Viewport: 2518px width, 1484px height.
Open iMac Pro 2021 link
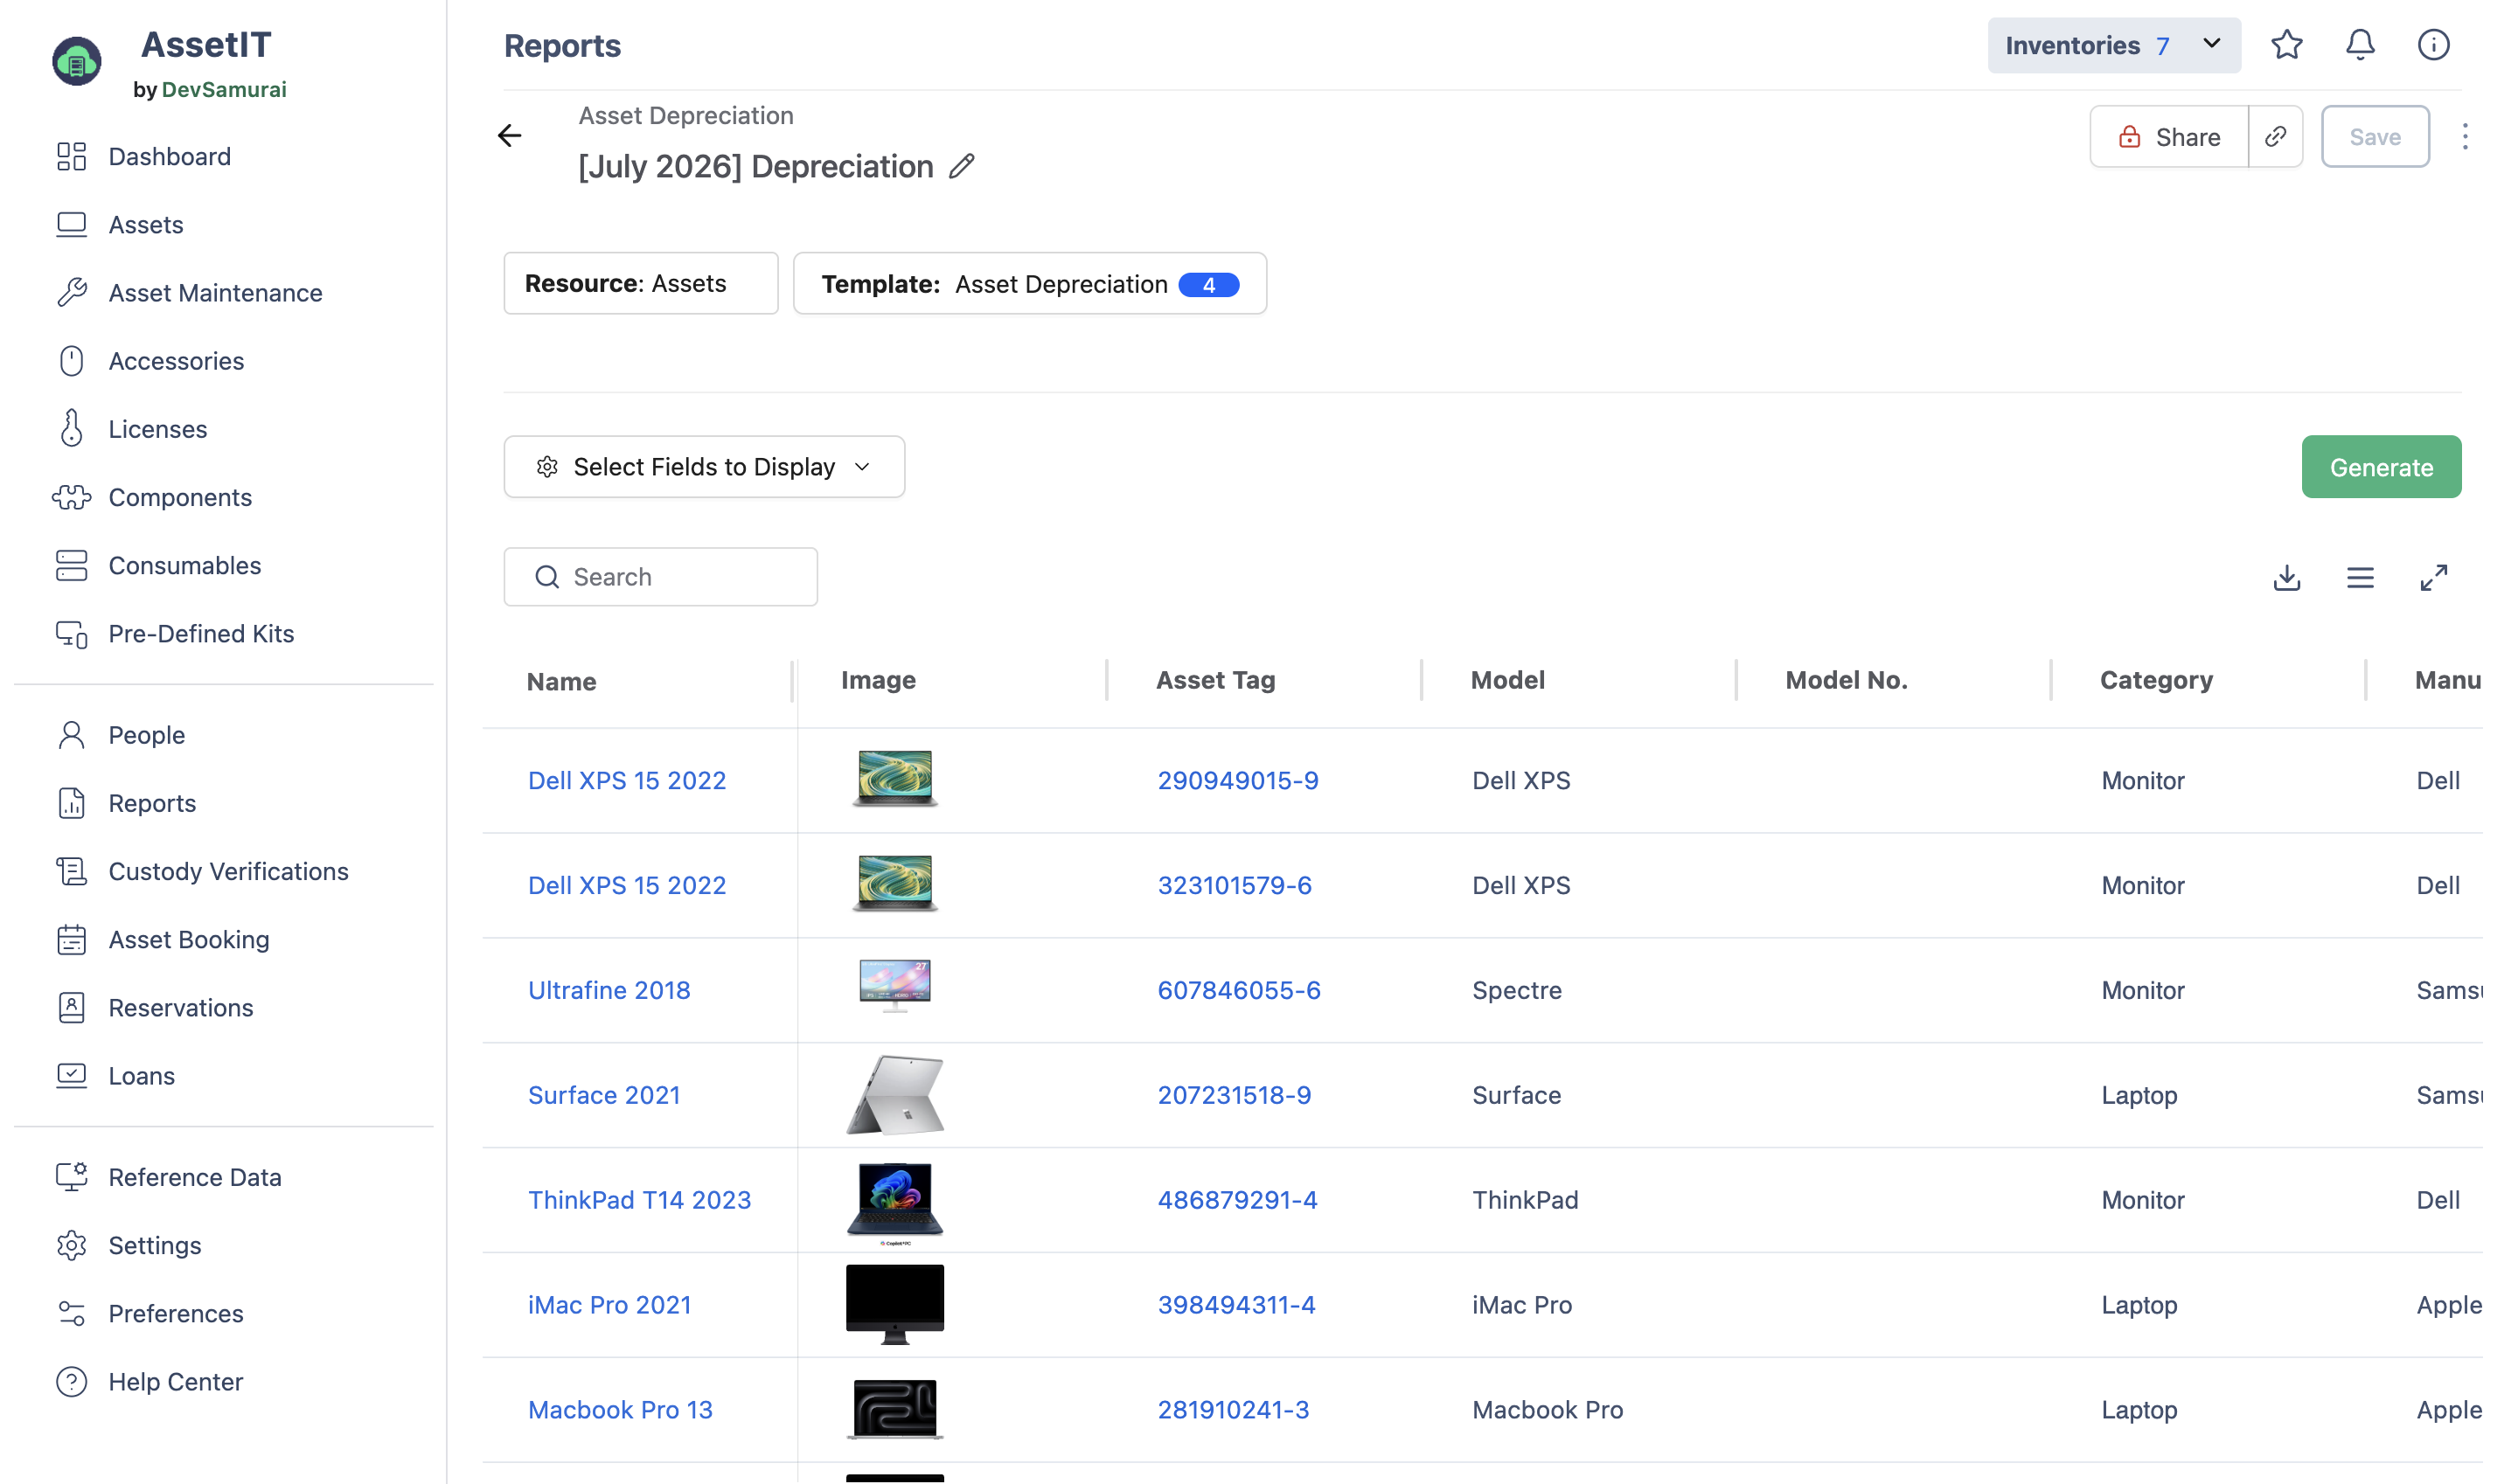tap(609, 1305)
